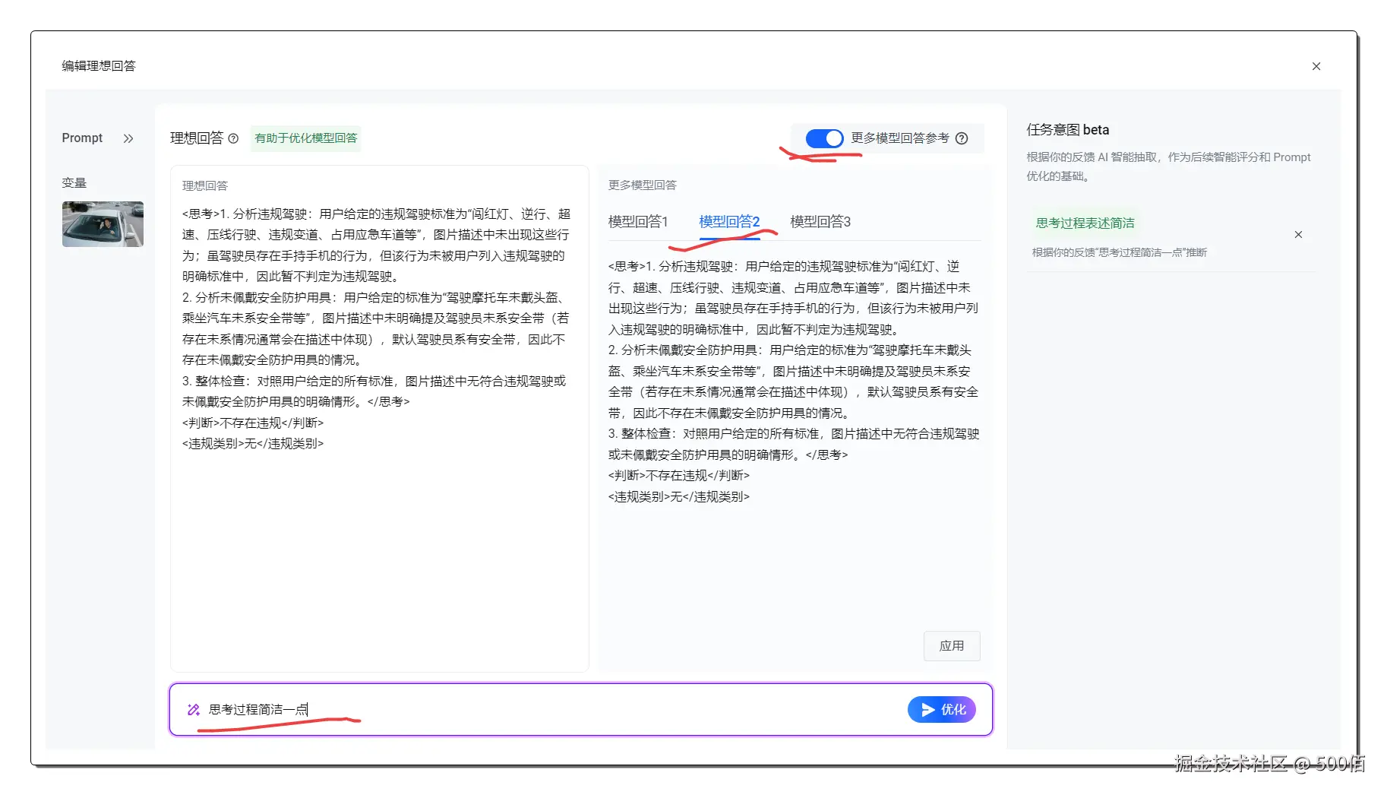The width and height of the screenshot is (1387, 795).
Task: Click the 变量 label in left sidebar
Action: click(74, 183)
